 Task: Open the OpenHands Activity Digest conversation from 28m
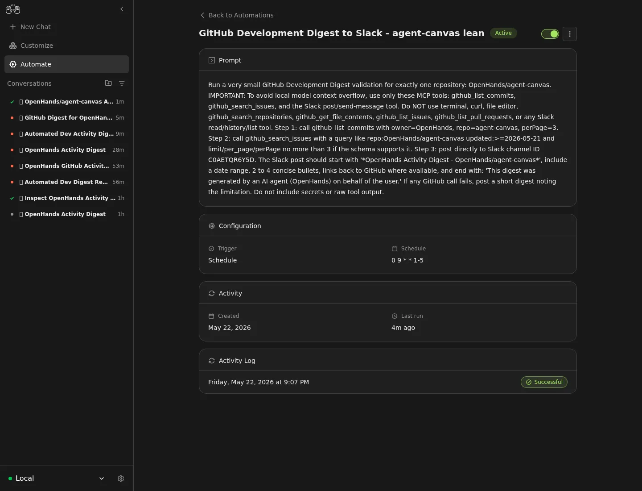[66, 150]
